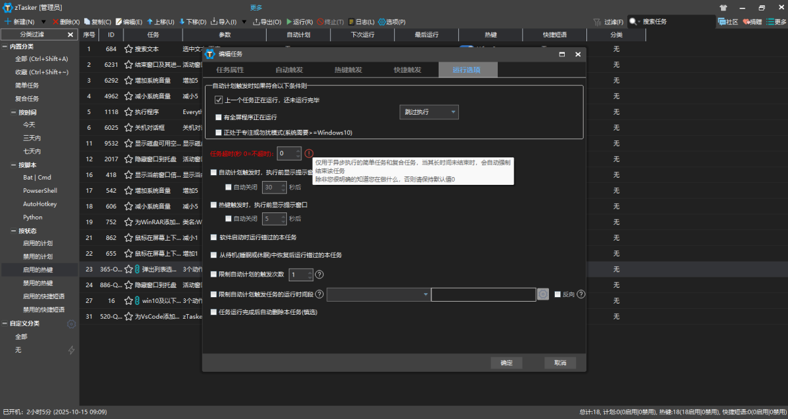This screenshot has width=788, height=419.
Task: Click the gear icon next to time period field
Action: point(543,294)
